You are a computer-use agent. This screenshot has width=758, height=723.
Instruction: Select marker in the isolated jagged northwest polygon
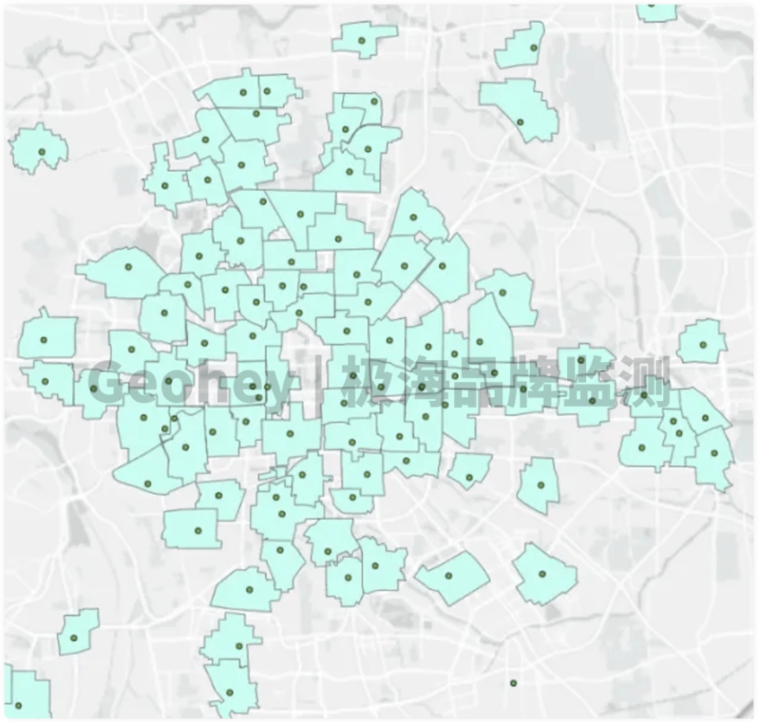pyautogui.click(x=42, y=152)
